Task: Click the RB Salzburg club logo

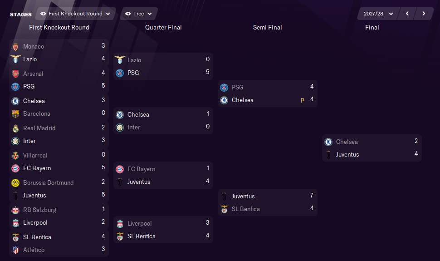Action: click(15, 210)
